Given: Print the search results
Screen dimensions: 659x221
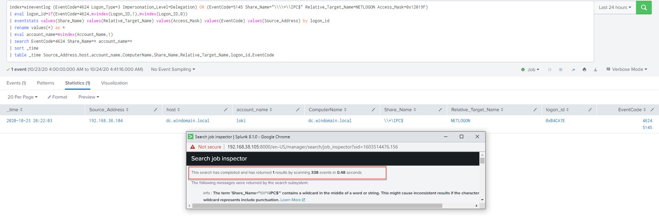Looking at the screenshot, I should (x=584, y=69).
